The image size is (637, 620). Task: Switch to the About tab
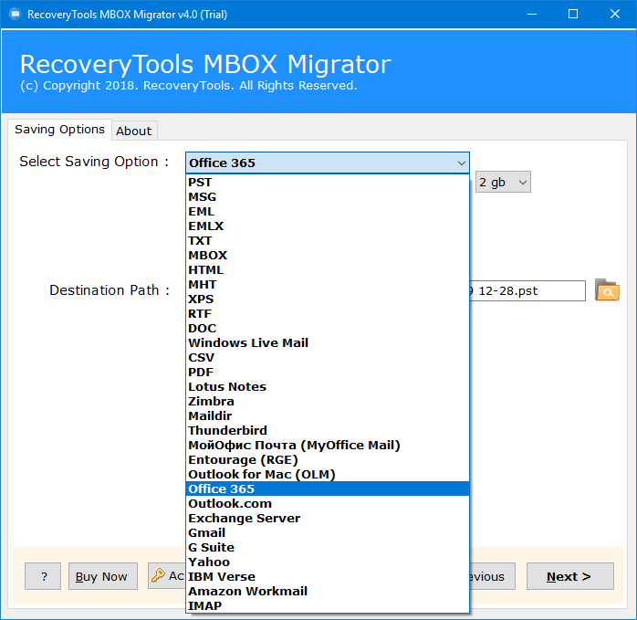tap(133, 131)
